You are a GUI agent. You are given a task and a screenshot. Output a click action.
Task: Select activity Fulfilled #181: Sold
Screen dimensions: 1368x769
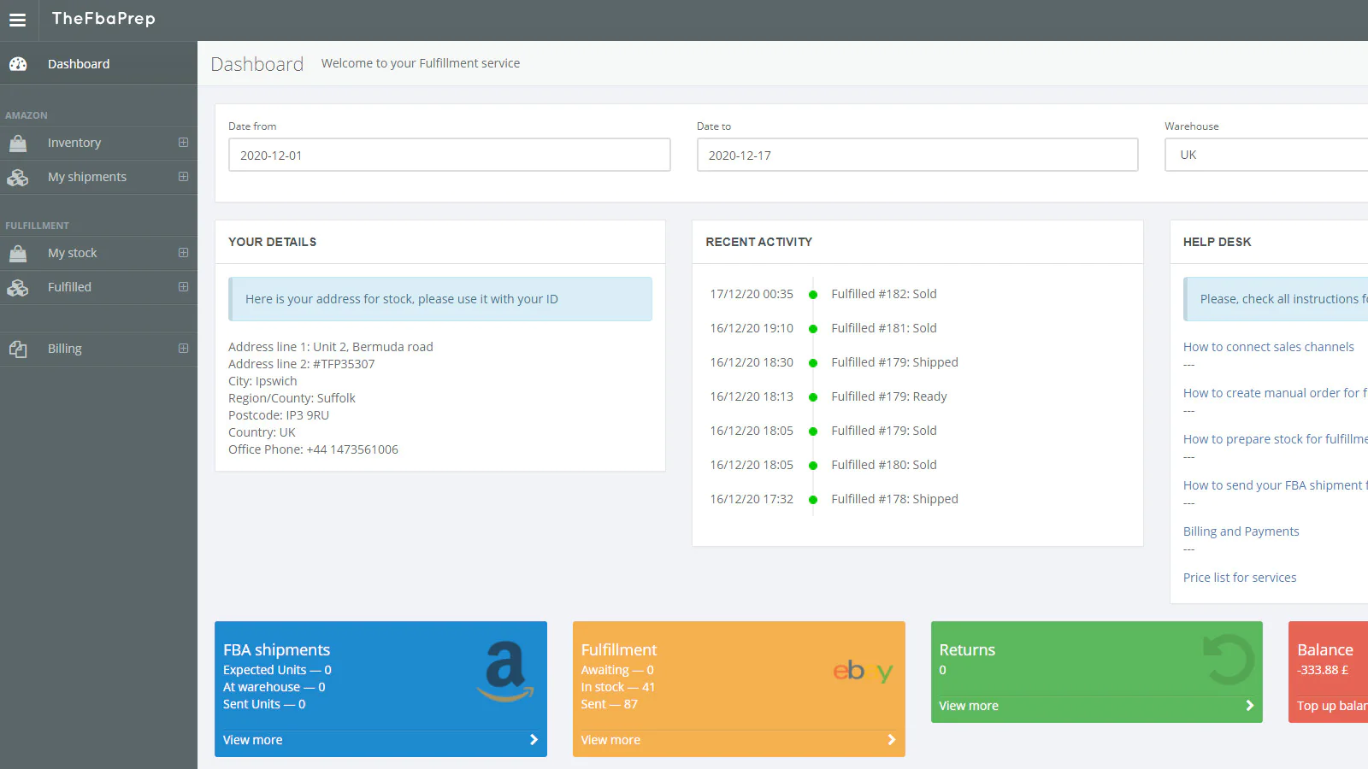[x=883, y=328]
